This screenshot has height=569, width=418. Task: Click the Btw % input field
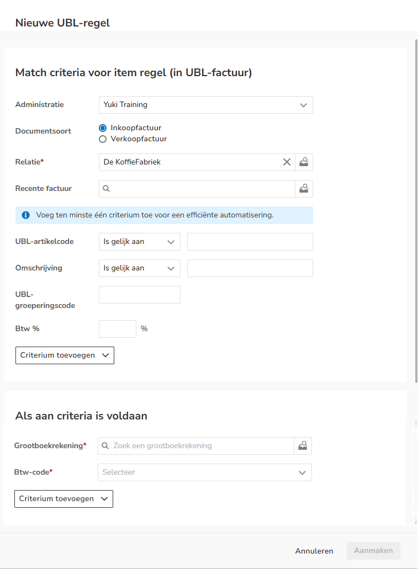117,329
